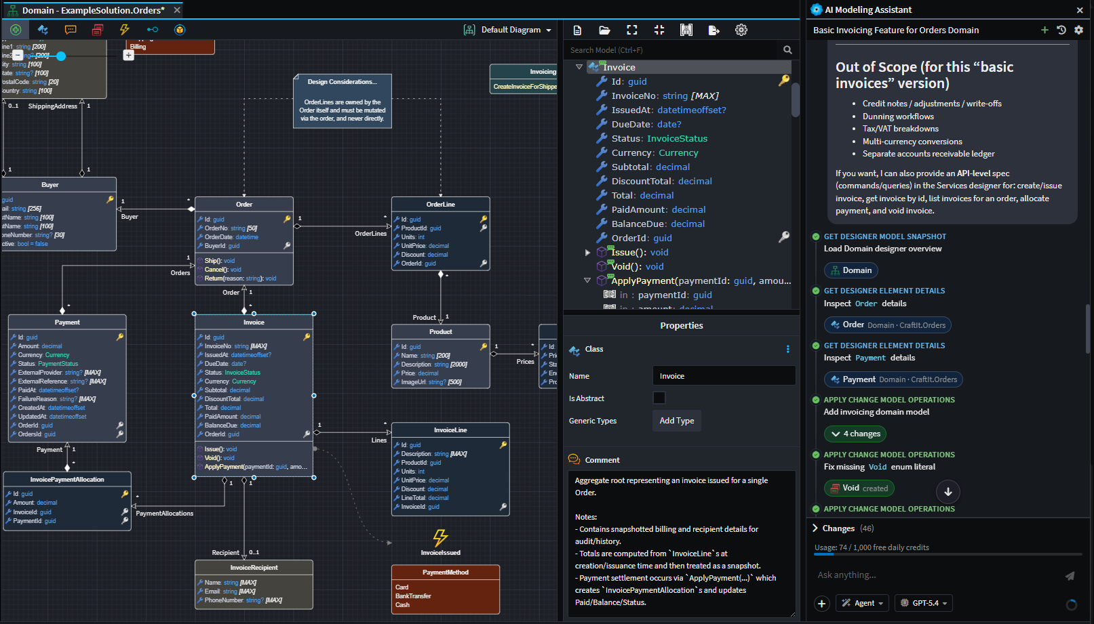Click scroll-to-bottom arrow in AI chat

pos(948,491)
